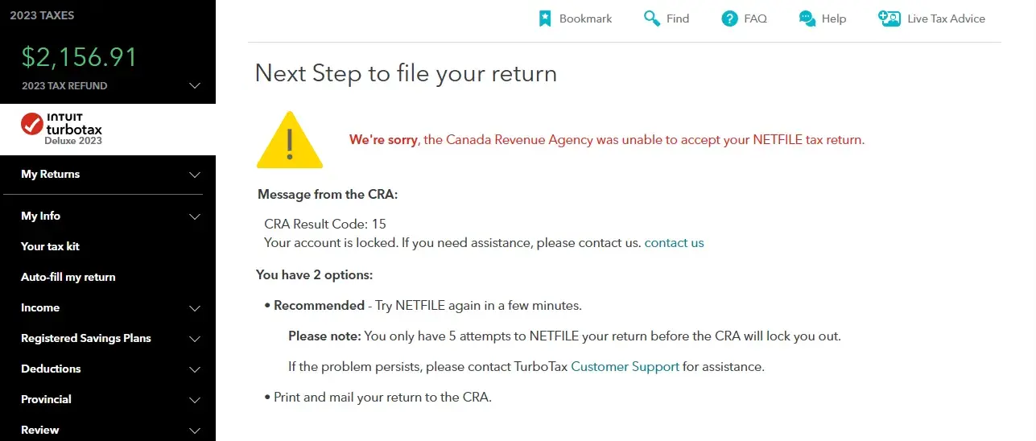1036x441 pixels.
Task: Expand the Deductions chevron
Action: pyautogui.click(x=194, y=369)
